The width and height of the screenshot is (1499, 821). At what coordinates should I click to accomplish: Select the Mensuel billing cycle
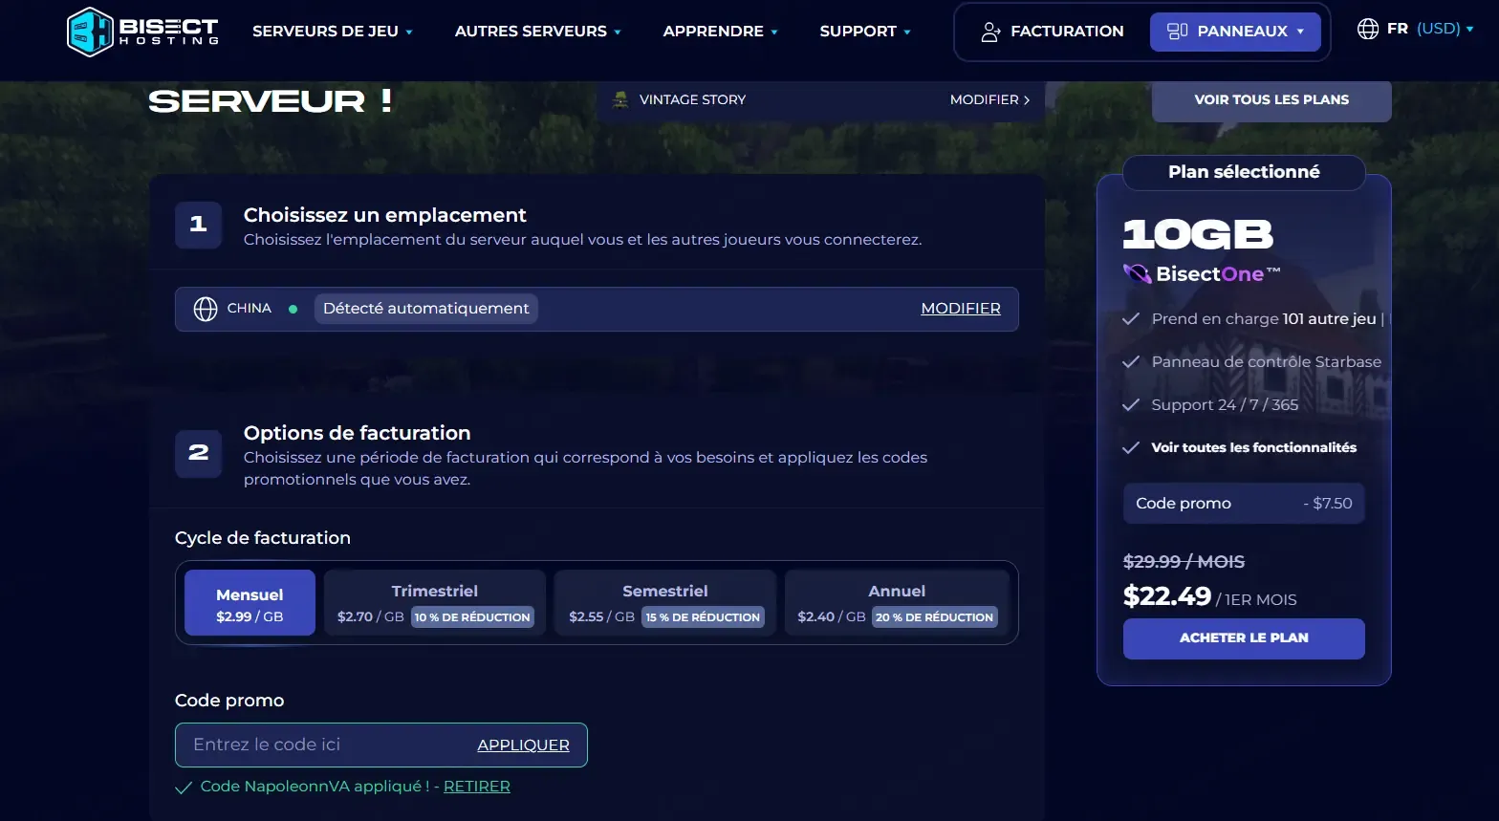250,603
